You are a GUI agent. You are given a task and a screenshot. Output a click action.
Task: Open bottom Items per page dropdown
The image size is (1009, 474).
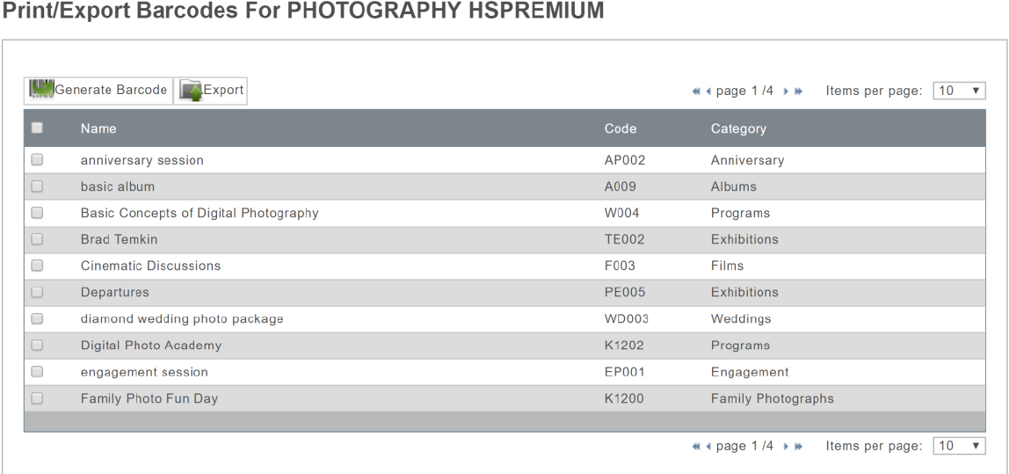pyautogui.click(x=959, y=446)
